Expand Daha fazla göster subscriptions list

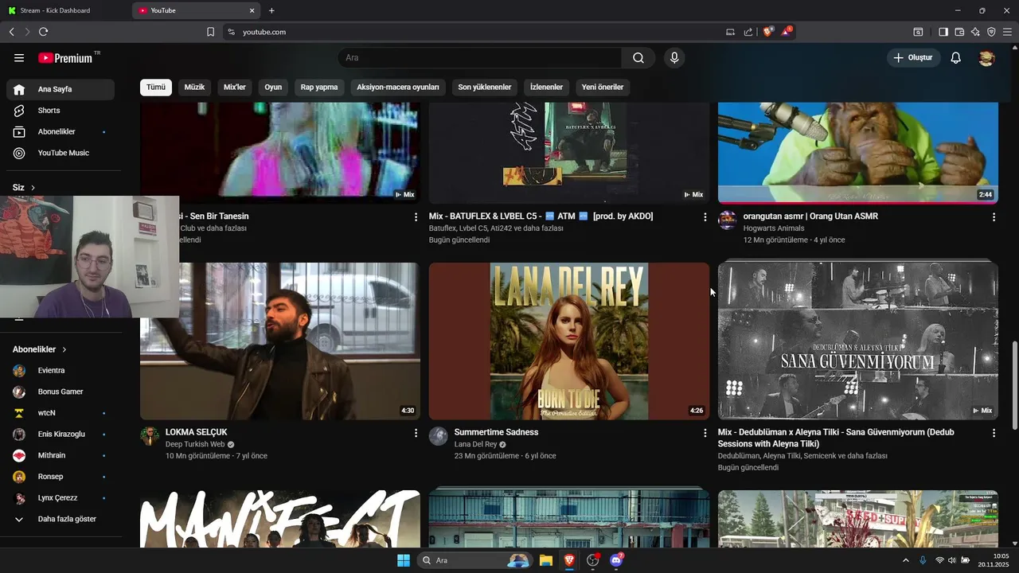pos(61,519)
